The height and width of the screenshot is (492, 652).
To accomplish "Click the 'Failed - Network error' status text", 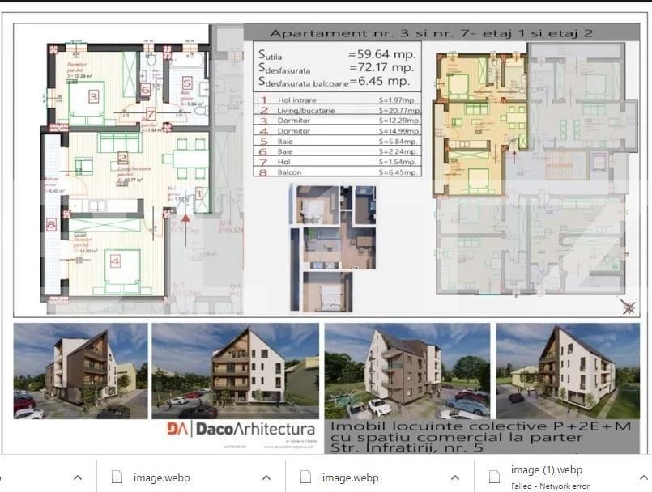I will coord(550,486).
